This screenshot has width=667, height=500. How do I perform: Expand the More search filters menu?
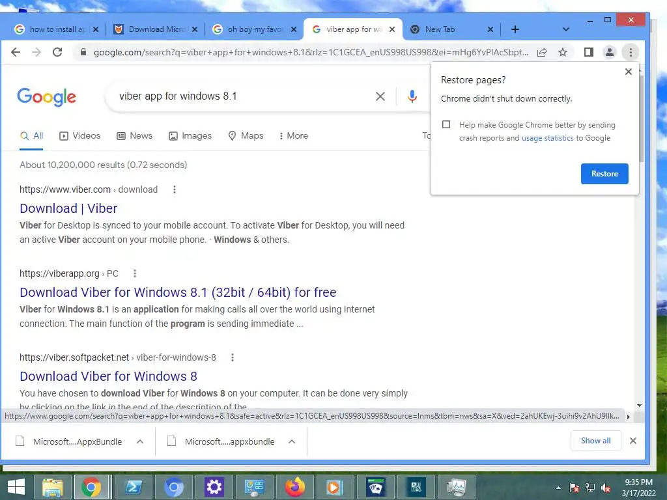[x=294, y=135]
